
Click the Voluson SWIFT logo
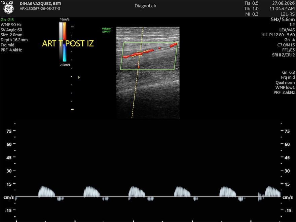click(107, 30)
